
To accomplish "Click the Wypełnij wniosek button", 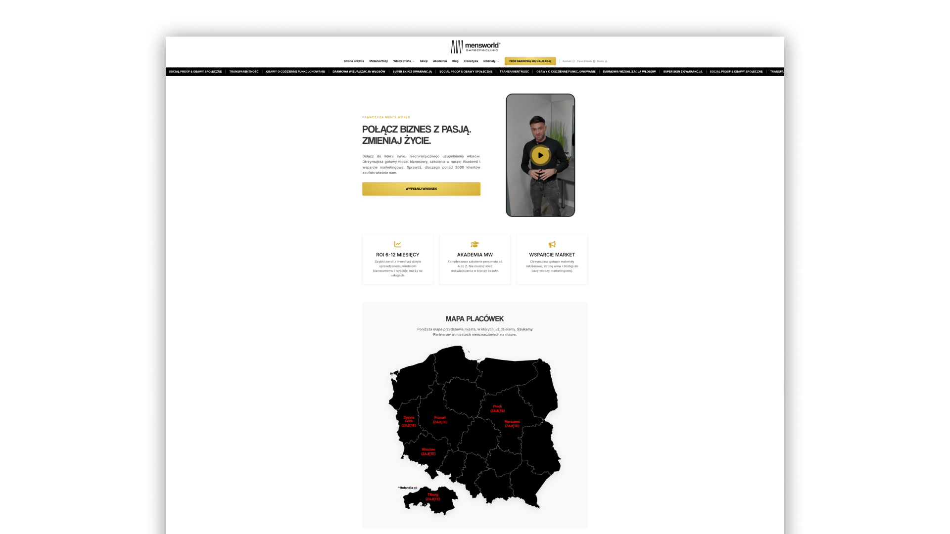I will coord(421,189).
